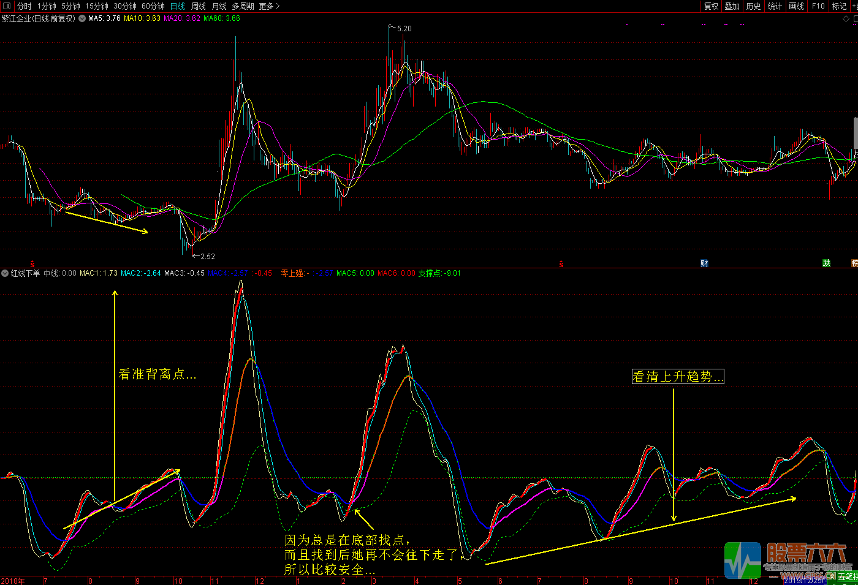Click the 多周期 multi-period tab
The height and width of the screenshot is (585, 858).
(243, 6)
